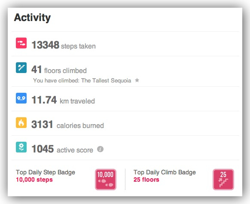Viewport: 250px width, 204px height.
Task: Click the Activity panel heading
Action: click(32, 18)
